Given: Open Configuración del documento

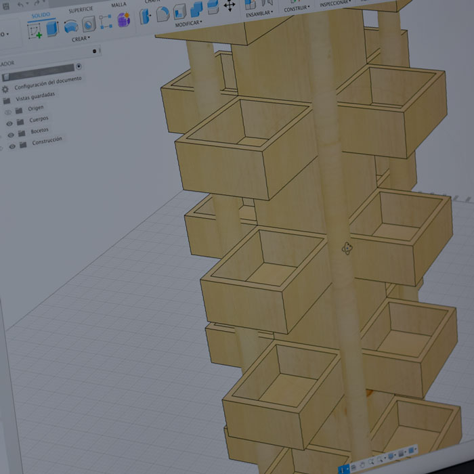Looking at the screenshot, I should pos(47,83).
